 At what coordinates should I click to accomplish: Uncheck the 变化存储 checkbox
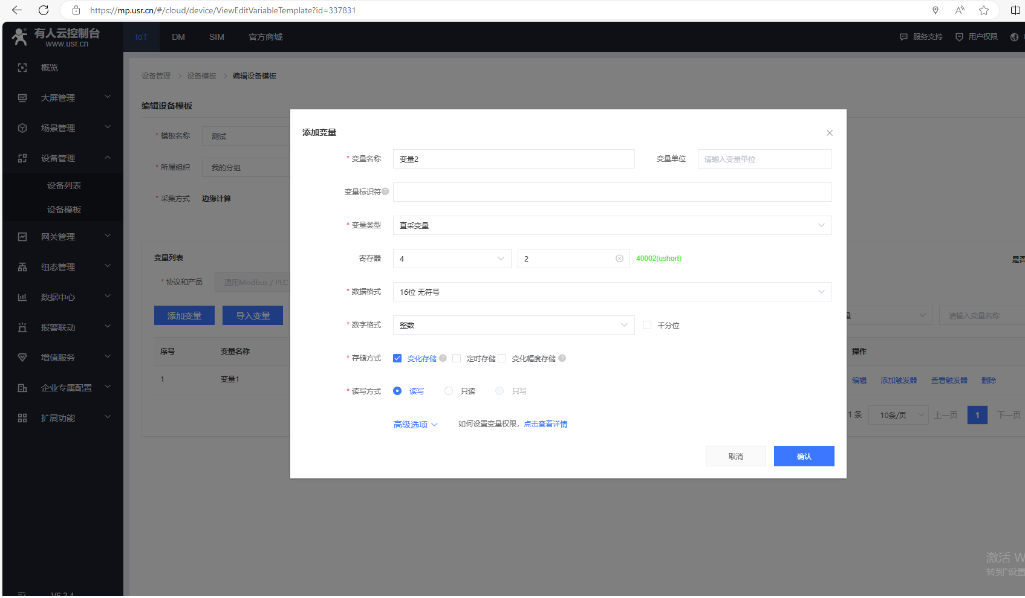pyautogui.click(x=397, y=358)
